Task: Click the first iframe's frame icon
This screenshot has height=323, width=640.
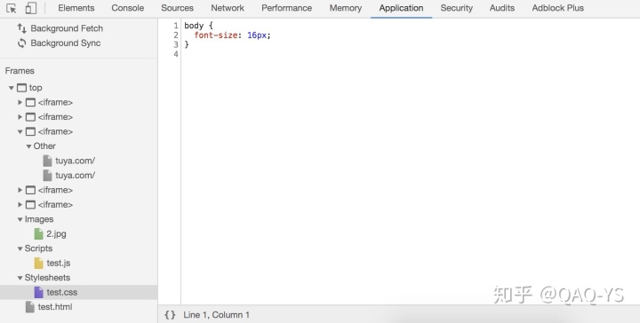Action: [30, 102]
